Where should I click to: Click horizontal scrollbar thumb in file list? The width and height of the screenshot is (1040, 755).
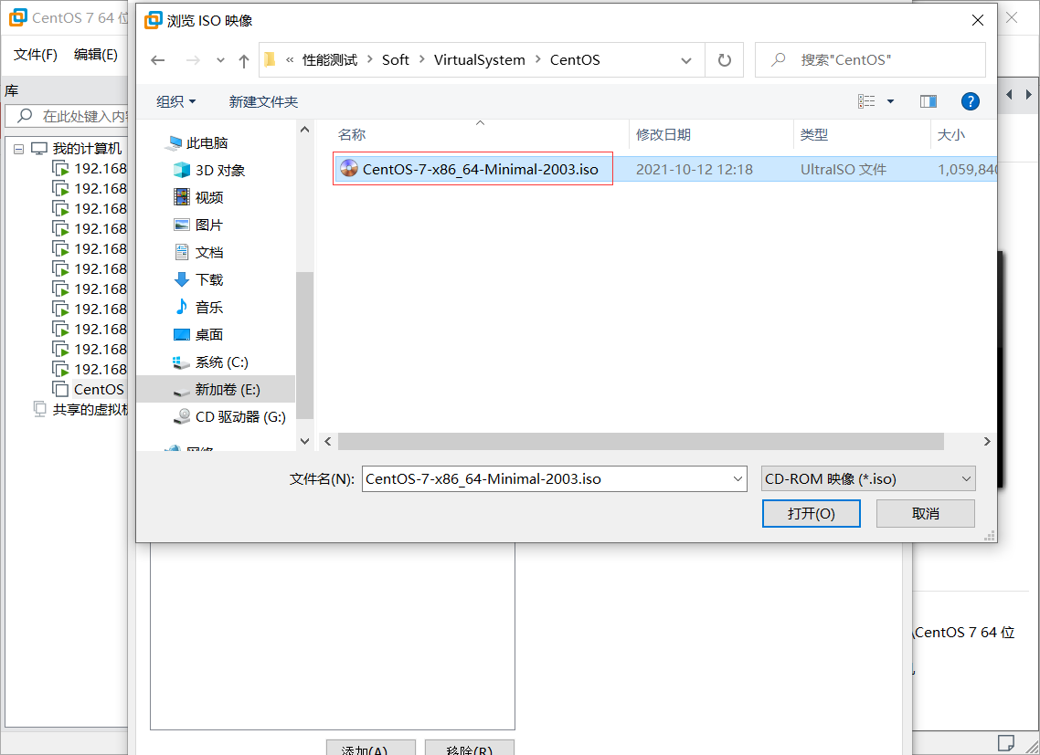click(641, 442)
